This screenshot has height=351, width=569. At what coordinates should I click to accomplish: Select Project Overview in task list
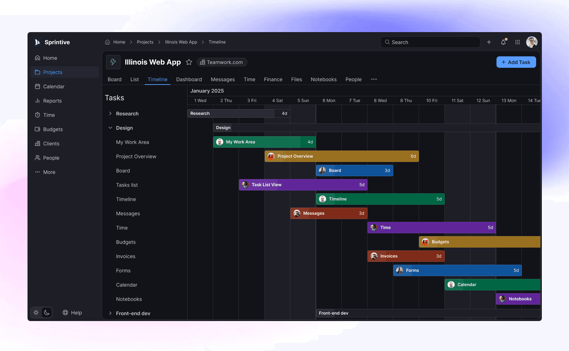136,156
